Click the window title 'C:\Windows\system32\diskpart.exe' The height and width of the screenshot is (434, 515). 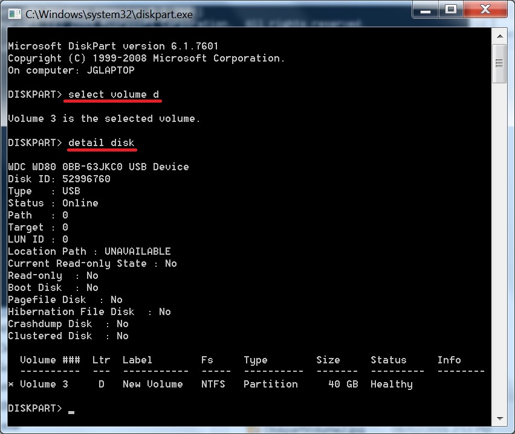(x=109, y=14)
